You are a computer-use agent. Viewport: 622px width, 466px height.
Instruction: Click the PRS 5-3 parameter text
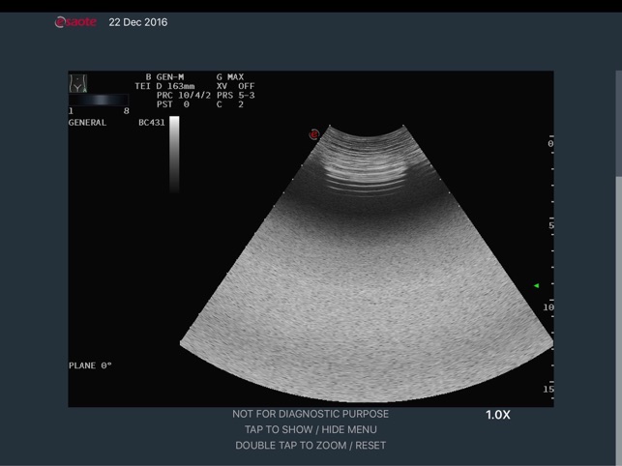pyautogui.click(x=236, y=95)
